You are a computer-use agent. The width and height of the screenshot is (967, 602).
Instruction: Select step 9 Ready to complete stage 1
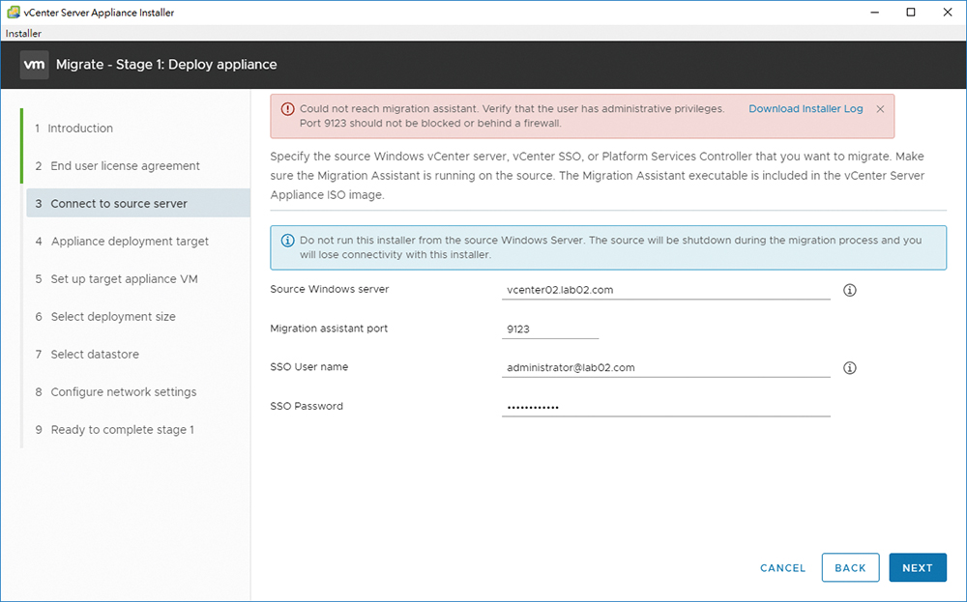114,429
